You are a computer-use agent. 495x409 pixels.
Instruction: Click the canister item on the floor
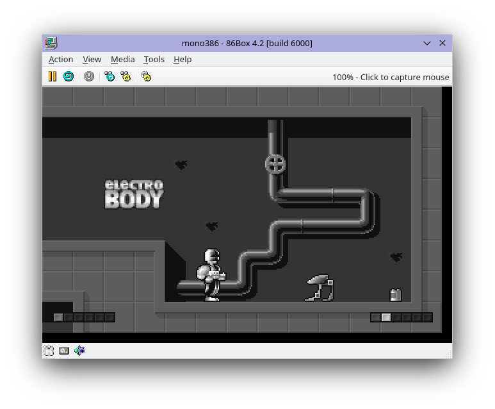click(396, 295)
